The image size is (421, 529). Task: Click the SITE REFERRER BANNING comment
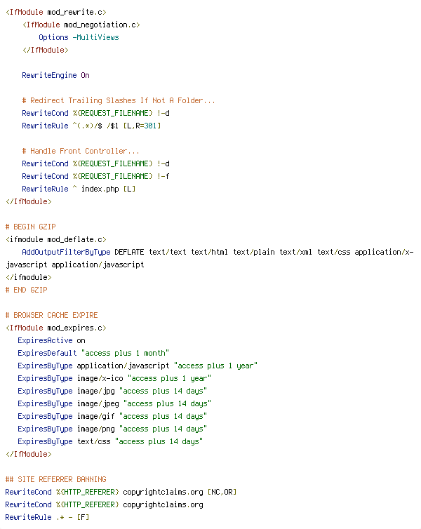coord(56,479)
